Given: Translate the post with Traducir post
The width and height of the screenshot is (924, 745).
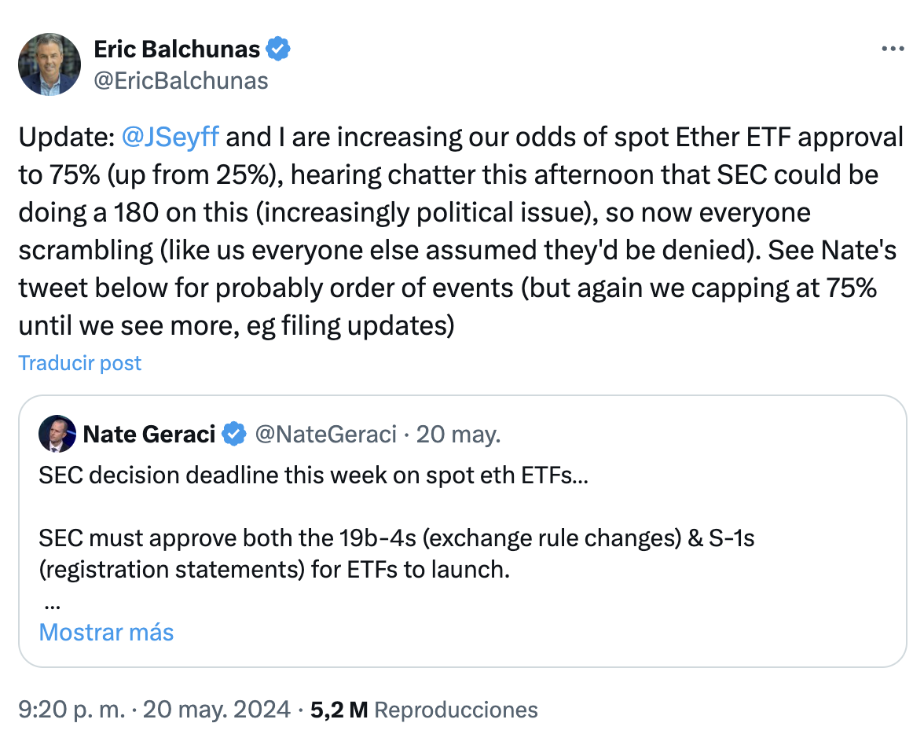Looking at the screenshot, I should [x=80, y=363].
